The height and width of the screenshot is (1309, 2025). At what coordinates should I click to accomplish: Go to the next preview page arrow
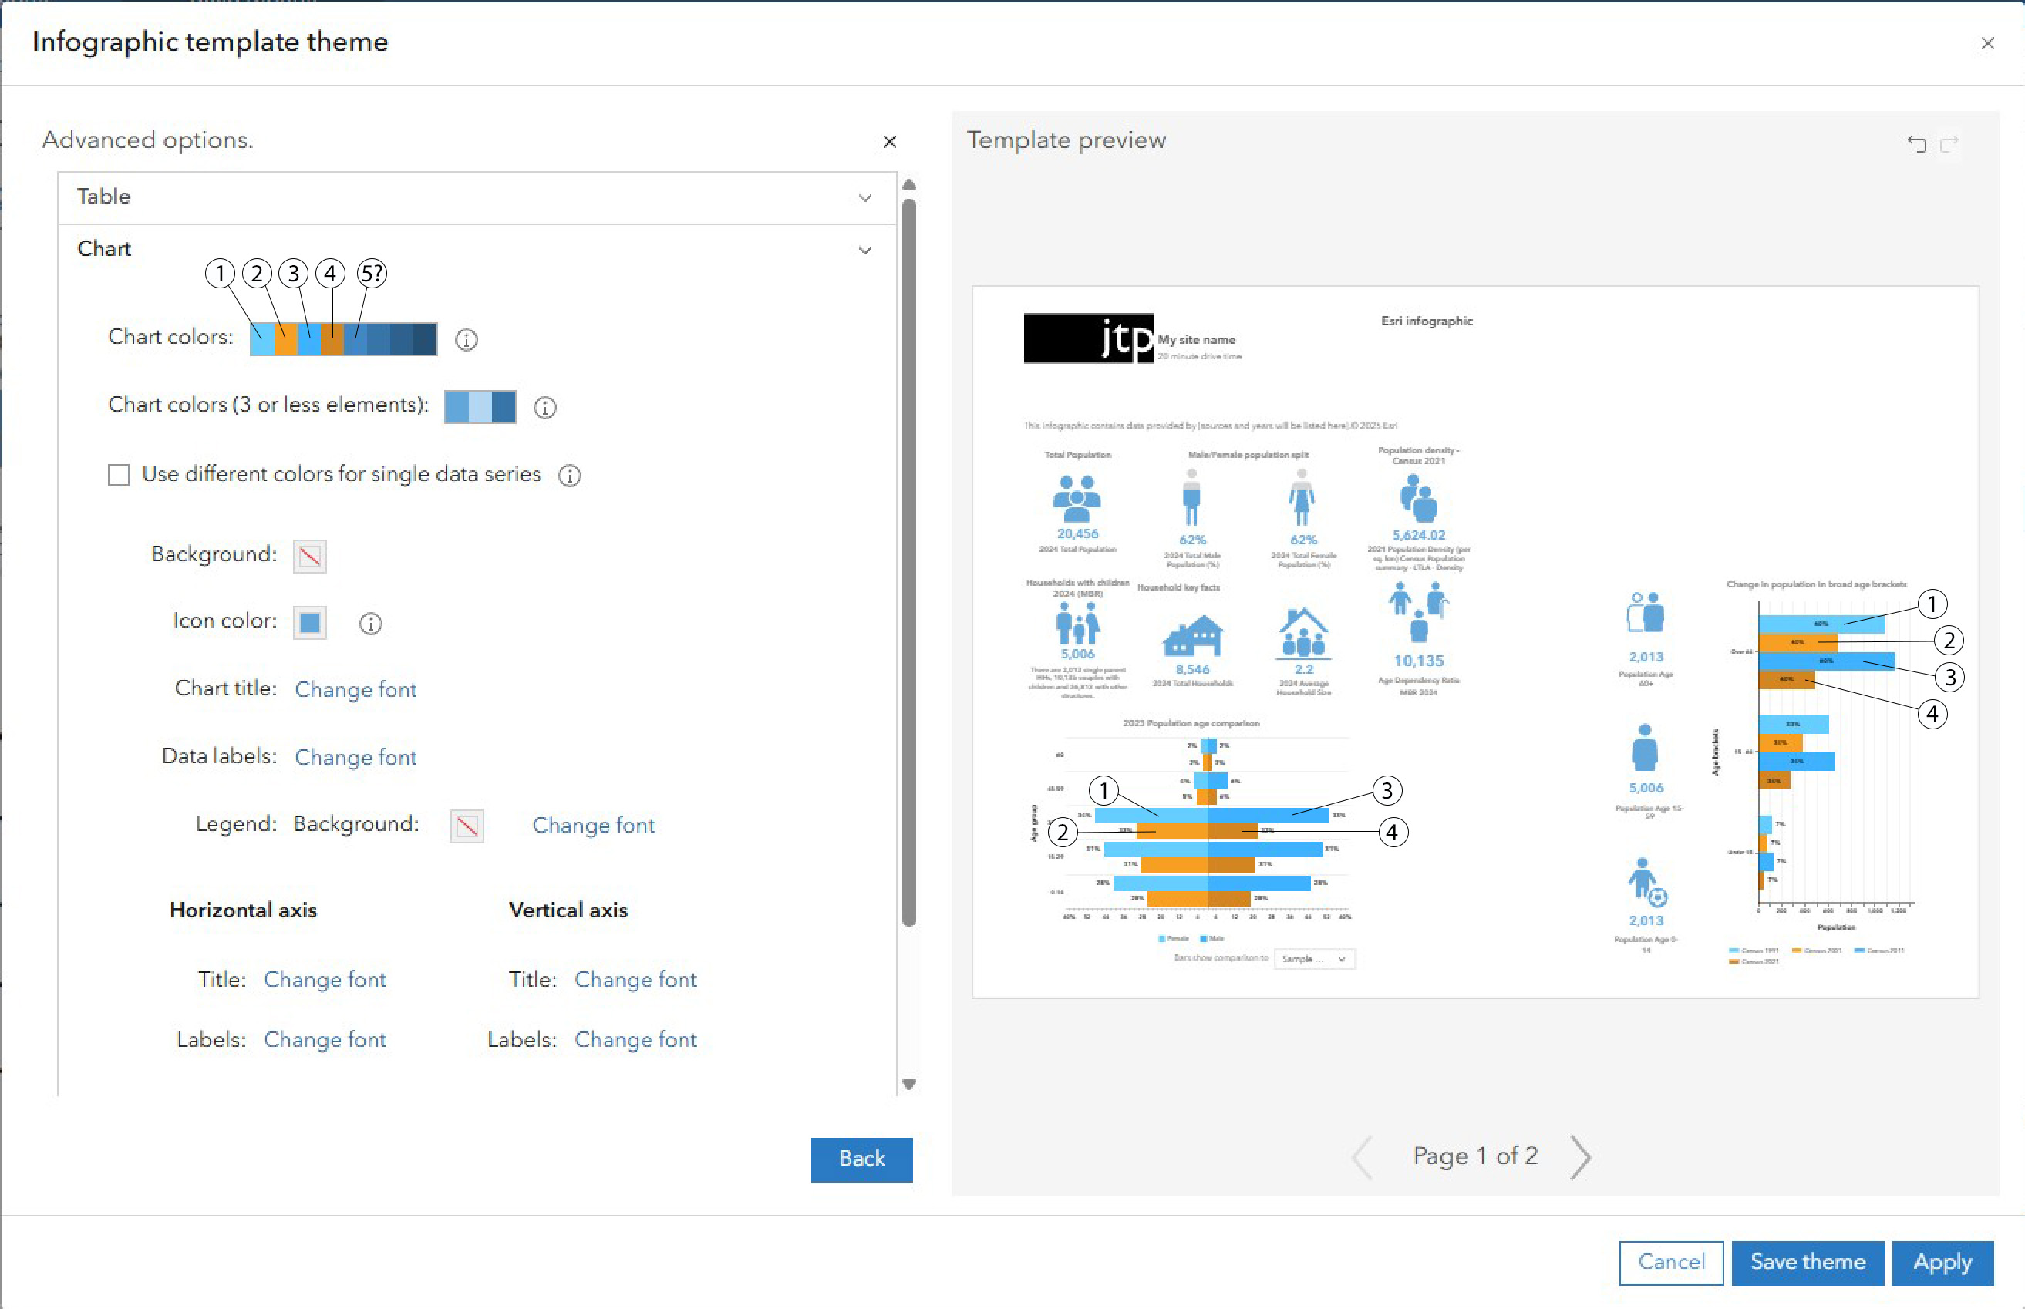pos(1580,1157)
